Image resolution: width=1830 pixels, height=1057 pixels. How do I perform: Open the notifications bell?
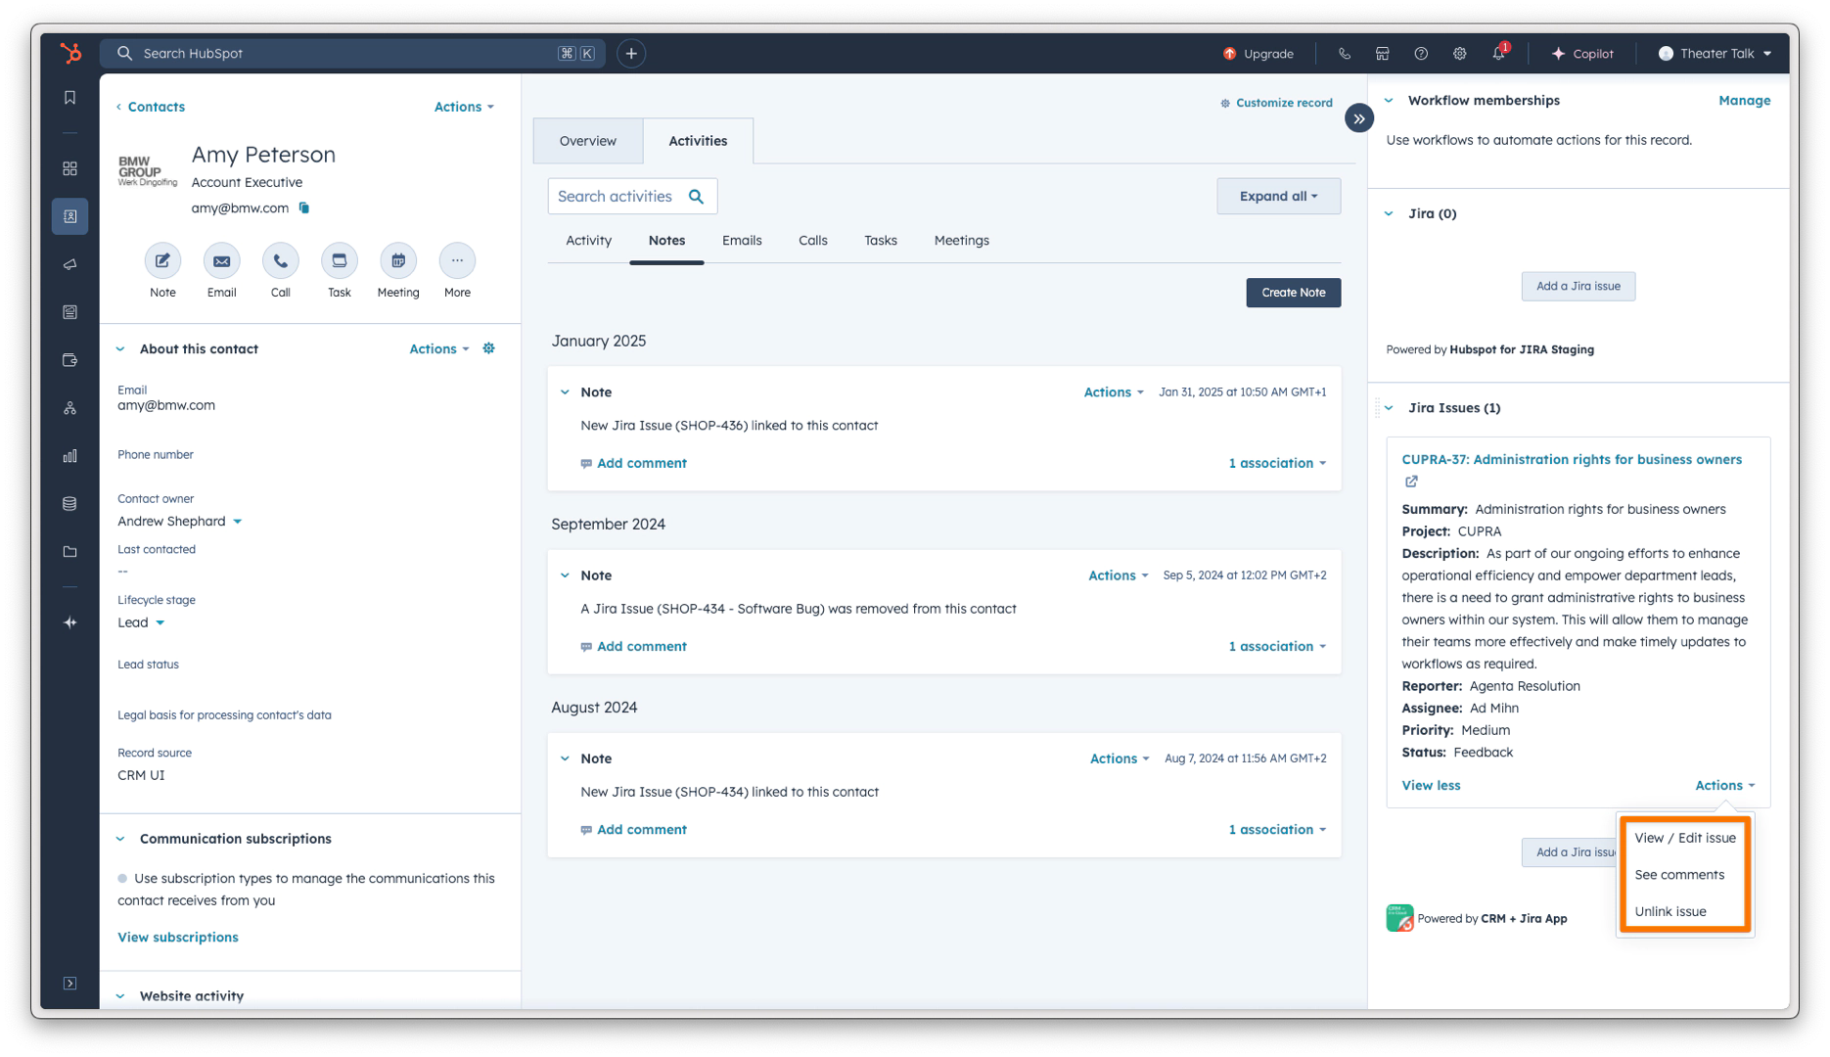click(1498, 54)
